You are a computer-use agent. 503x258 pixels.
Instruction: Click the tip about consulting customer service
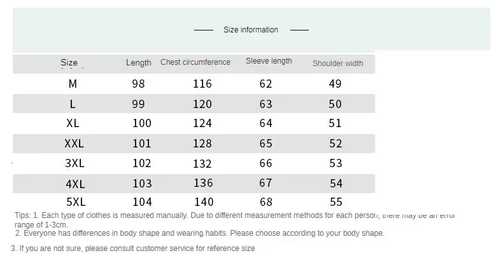click(133, 248)
